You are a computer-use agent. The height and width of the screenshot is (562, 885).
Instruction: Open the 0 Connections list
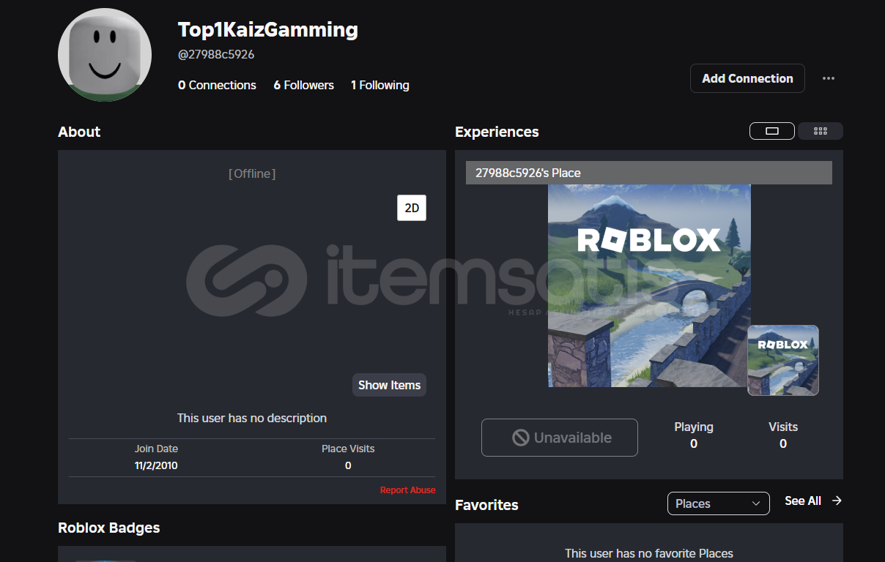click(x=217, y=85)
